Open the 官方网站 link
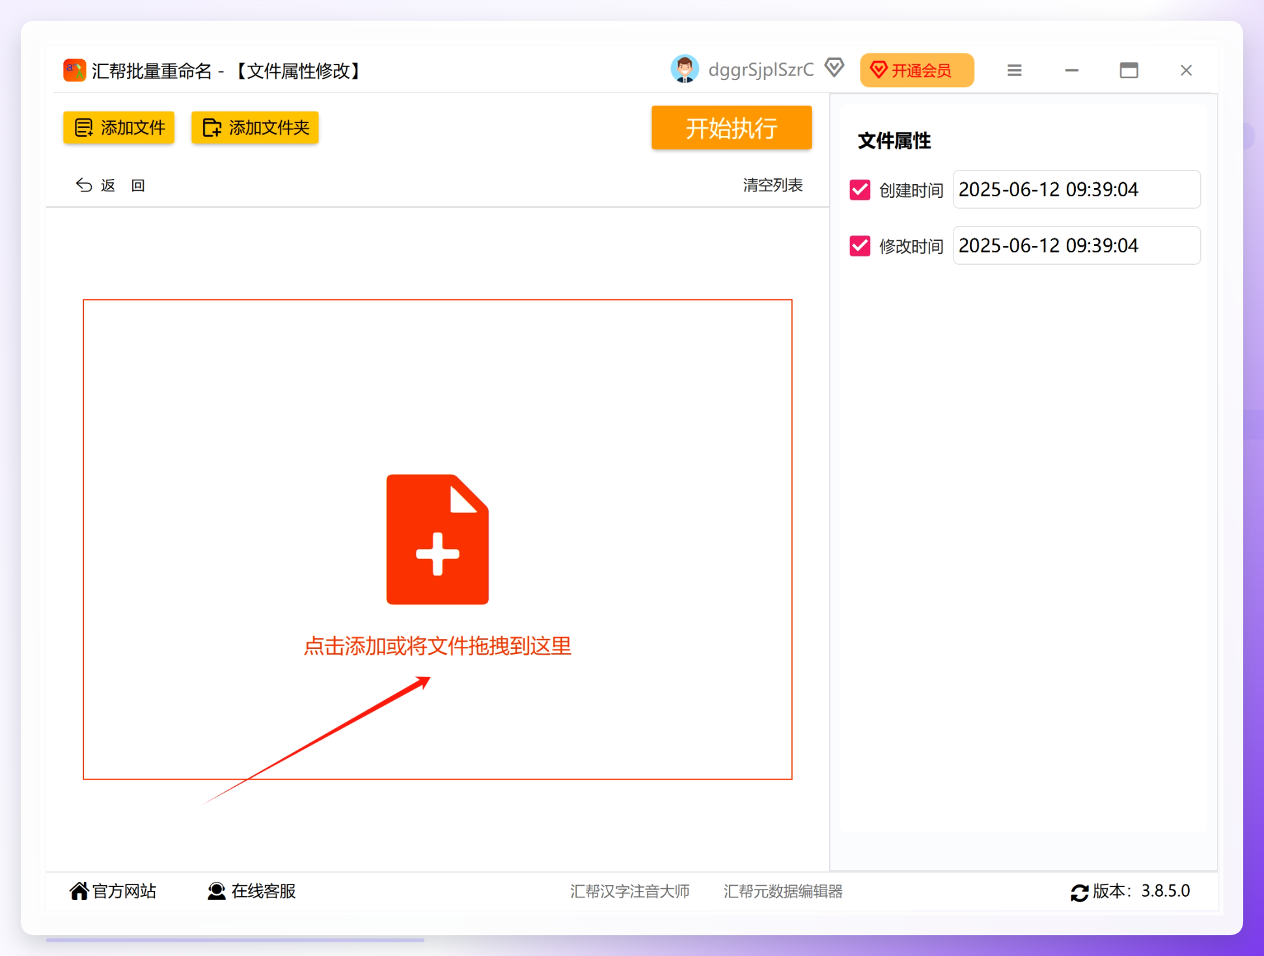This screenshot has height=956, width=1264. (113, 891)
